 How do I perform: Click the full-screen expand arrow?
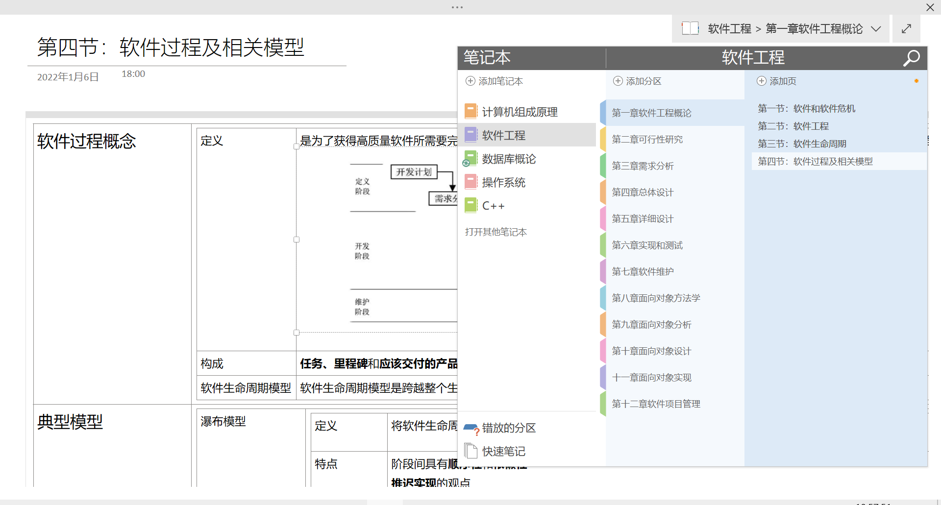[906, 28]
